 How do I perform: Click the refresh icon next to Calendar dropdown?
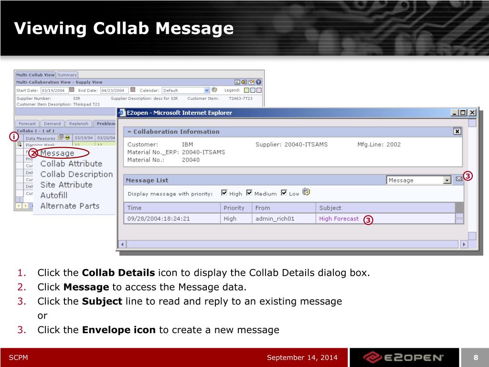[x=214, y=90]
